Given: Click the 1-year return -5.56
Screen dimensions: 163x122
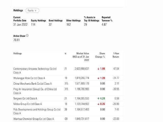Looking at the screenshot, I should pyautogui.click(x=116, y=98).
